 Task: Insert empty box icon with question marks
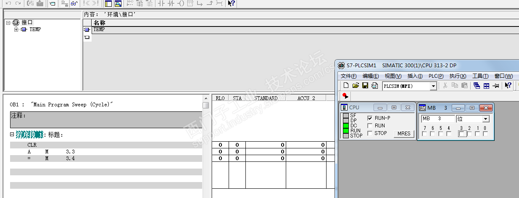(x=190, y=3)
